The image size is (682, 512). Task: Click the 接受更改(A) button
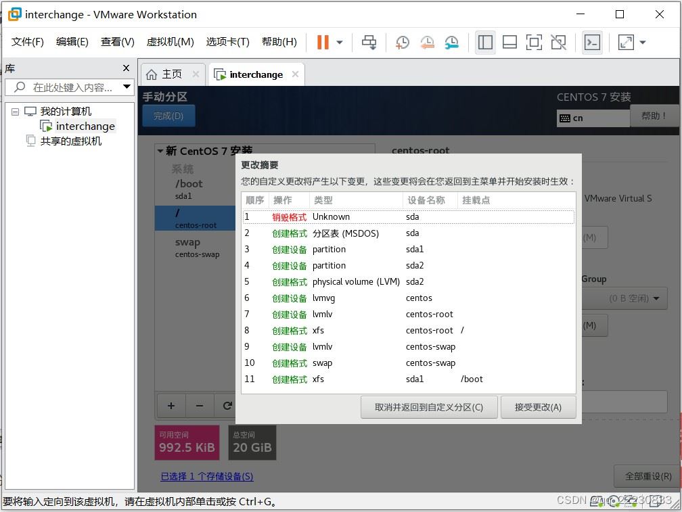pyautogui.click(x=538, y=407)
